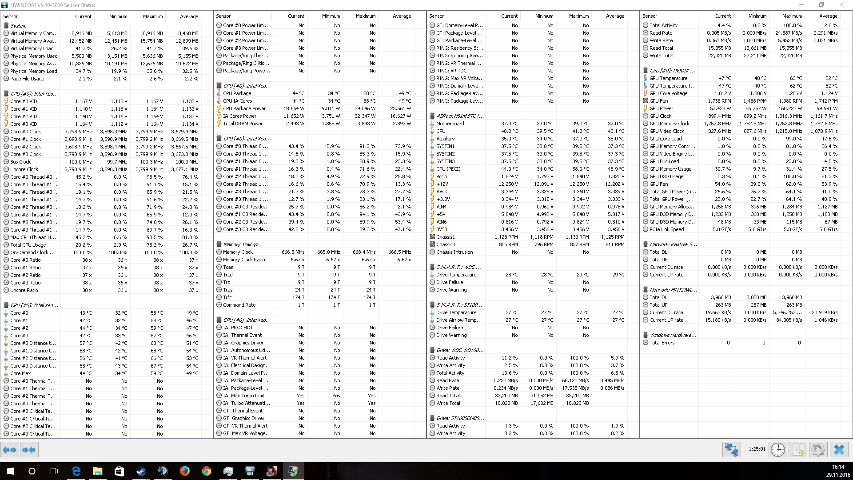Click the clock reset timer icon
Viewport: 853px width, 480px height.
pyautogui.click(x=777, y=450)
